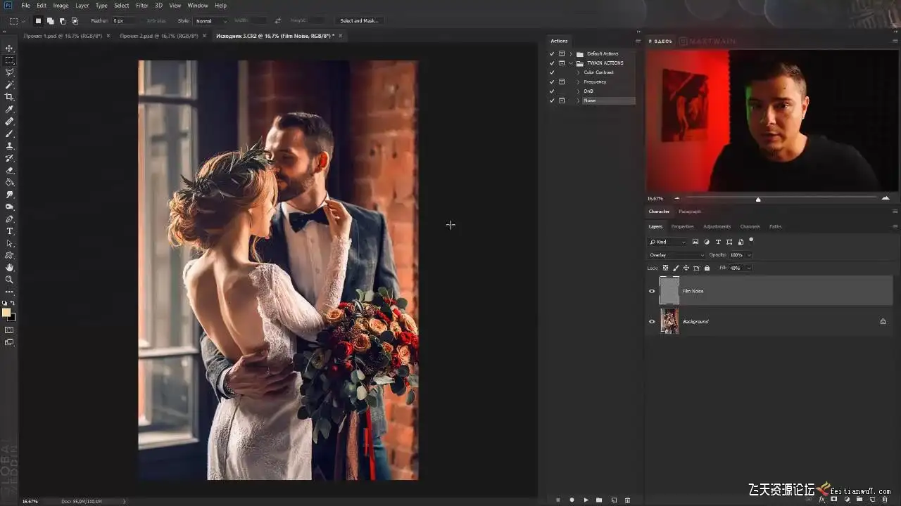Image resolution: width=901 pixels, height=506 pixels.
Task: Toggle the Default Actions set checkmark
Action: [x=552, y=54]
